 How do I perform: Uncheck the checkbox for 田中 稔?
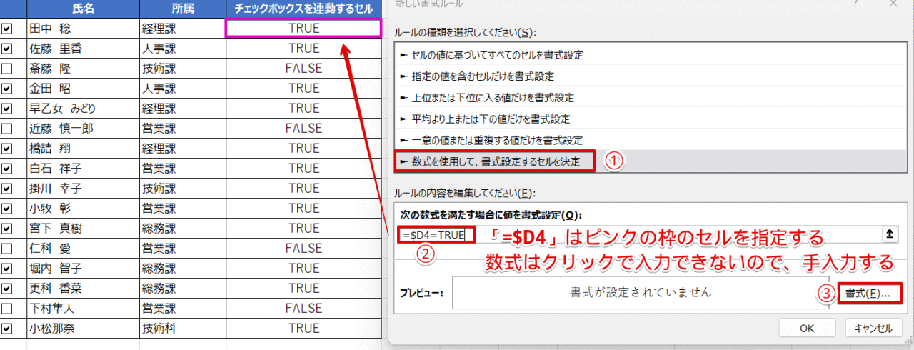7,29
